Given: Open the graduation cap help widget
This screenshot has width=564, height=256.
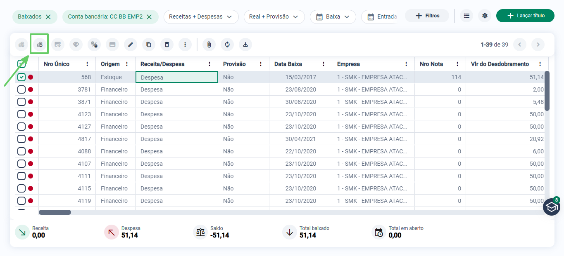Looking at the screenshot, I should coord(551,207).
